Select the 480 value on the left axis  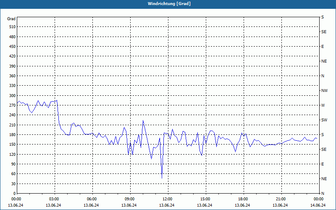pos(13,37)
